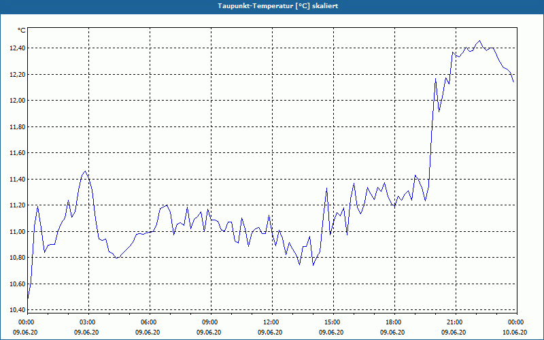Select the y-axis value '12,40'
The height and width of the screenshot is (340, 544).
pyautogui.click(x=18, y=48)
